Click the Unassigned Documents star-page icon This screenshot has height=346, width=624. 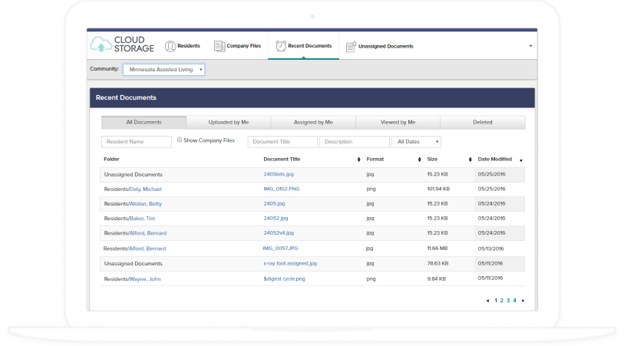tap(351, 47)
